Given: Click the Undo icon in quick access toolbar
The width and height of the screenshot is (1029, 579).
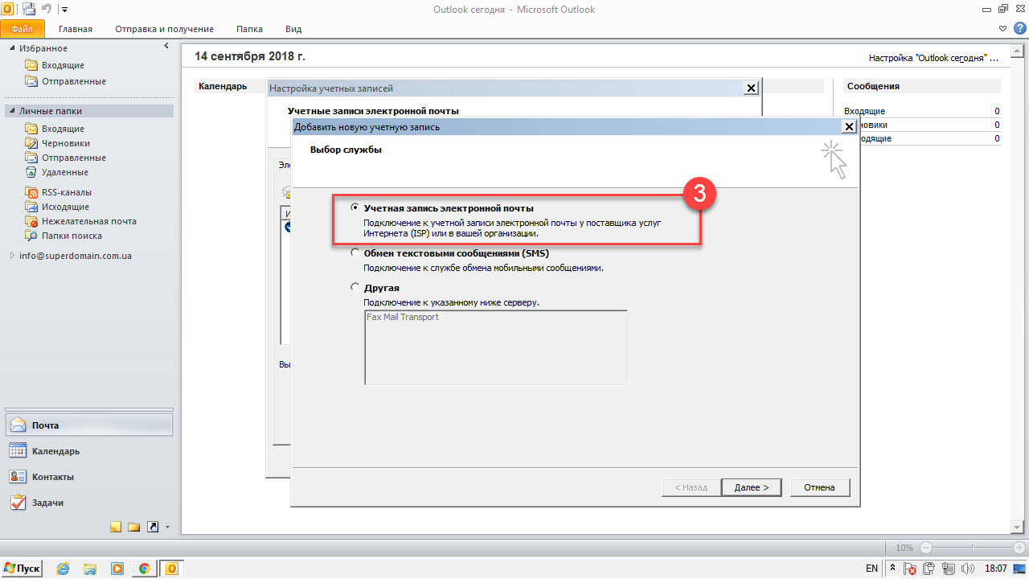Looking at the screenshot, I should coord(46,9).
